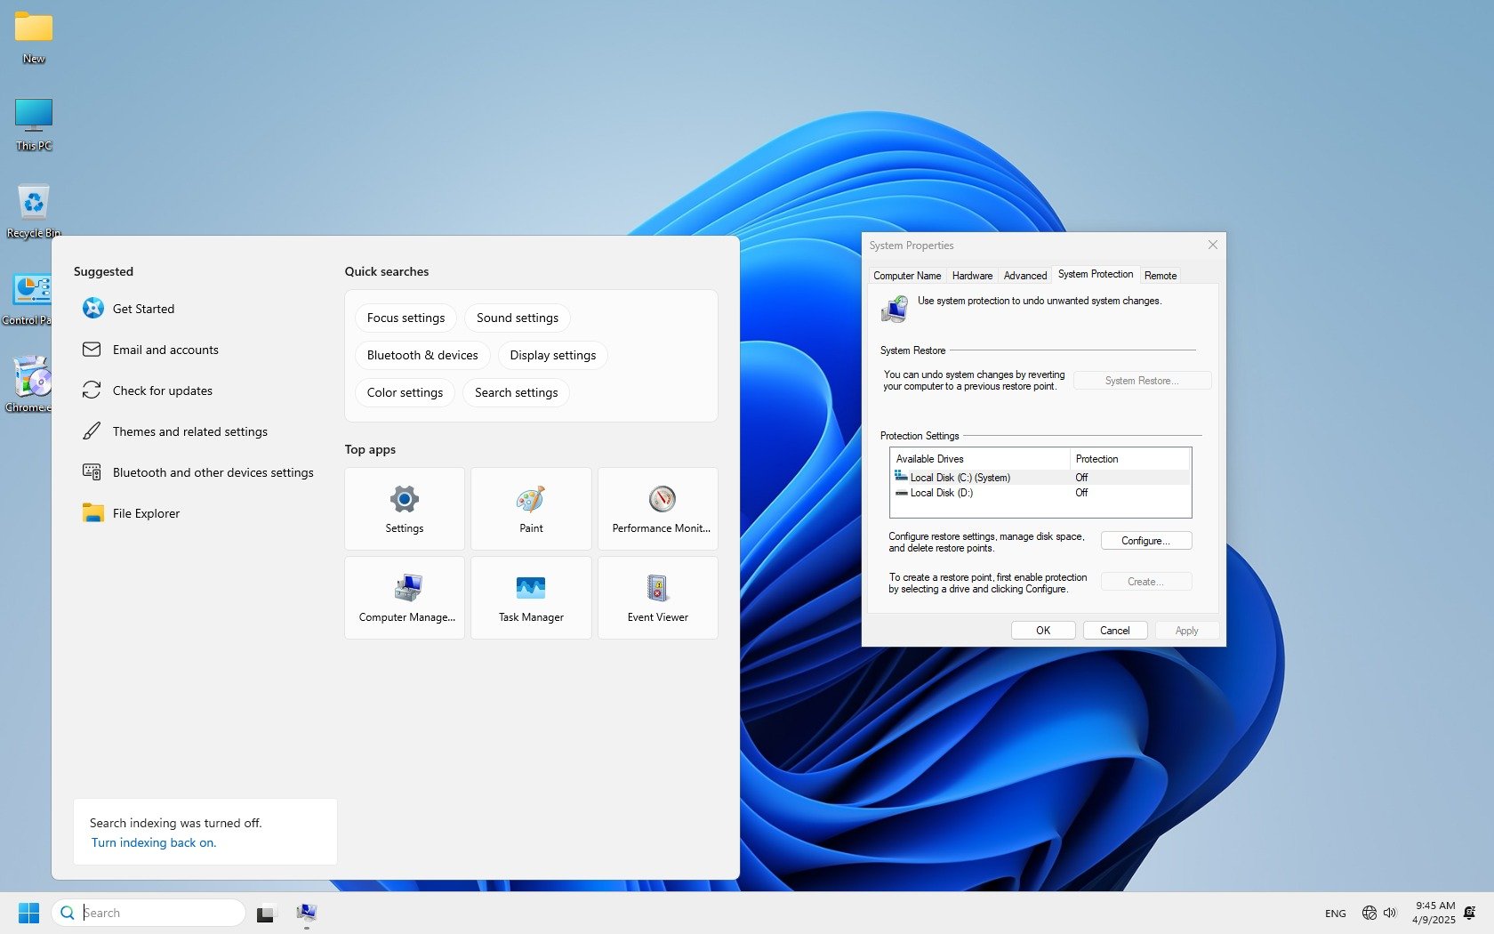Click the Task View taskbar icon
Image resolution: width=1494 pixels, height=934 pixels.
(265, 913)
